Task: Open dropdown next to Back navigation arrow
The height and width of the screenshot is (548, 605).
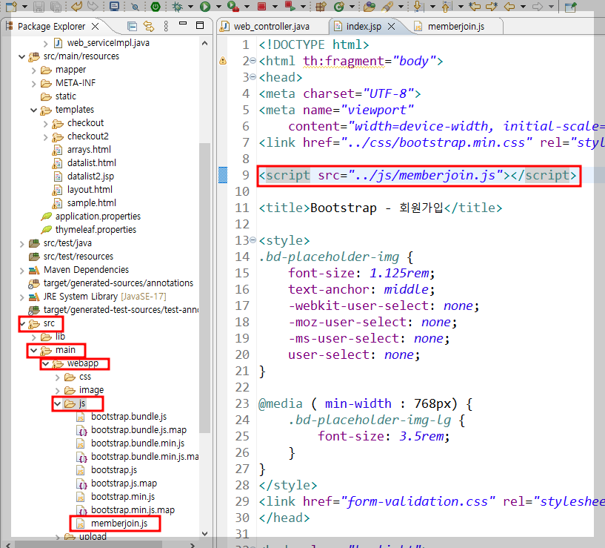Action: pos(523,7)
